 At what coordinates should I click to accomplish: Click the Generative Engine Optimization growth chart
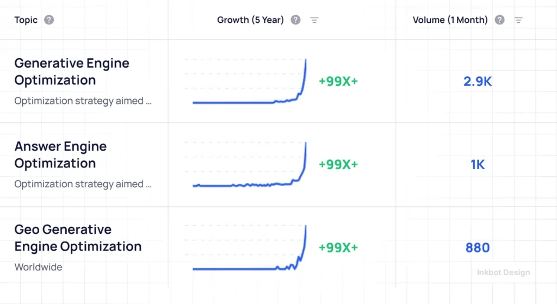pos(250,82)
